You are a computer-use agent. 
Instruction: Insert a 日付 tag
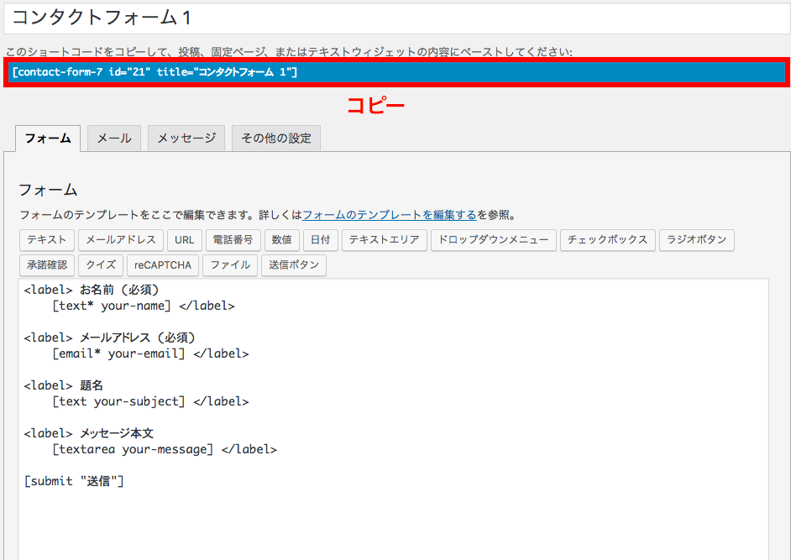click(x=320, y=240)
